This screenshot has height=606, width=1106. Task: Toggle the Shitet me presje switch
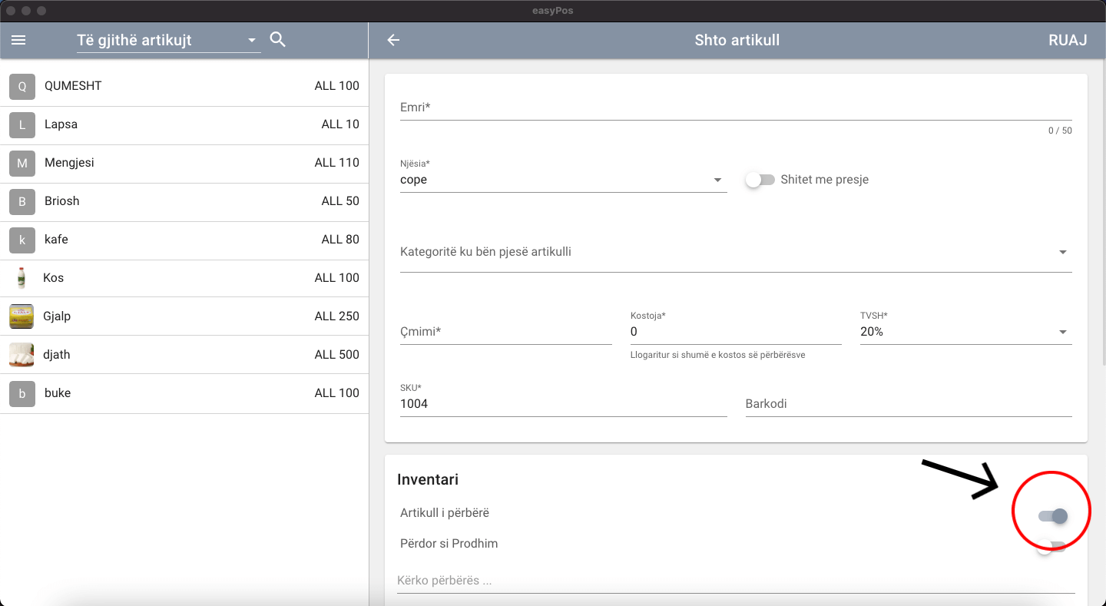click(x=760, y=180)
